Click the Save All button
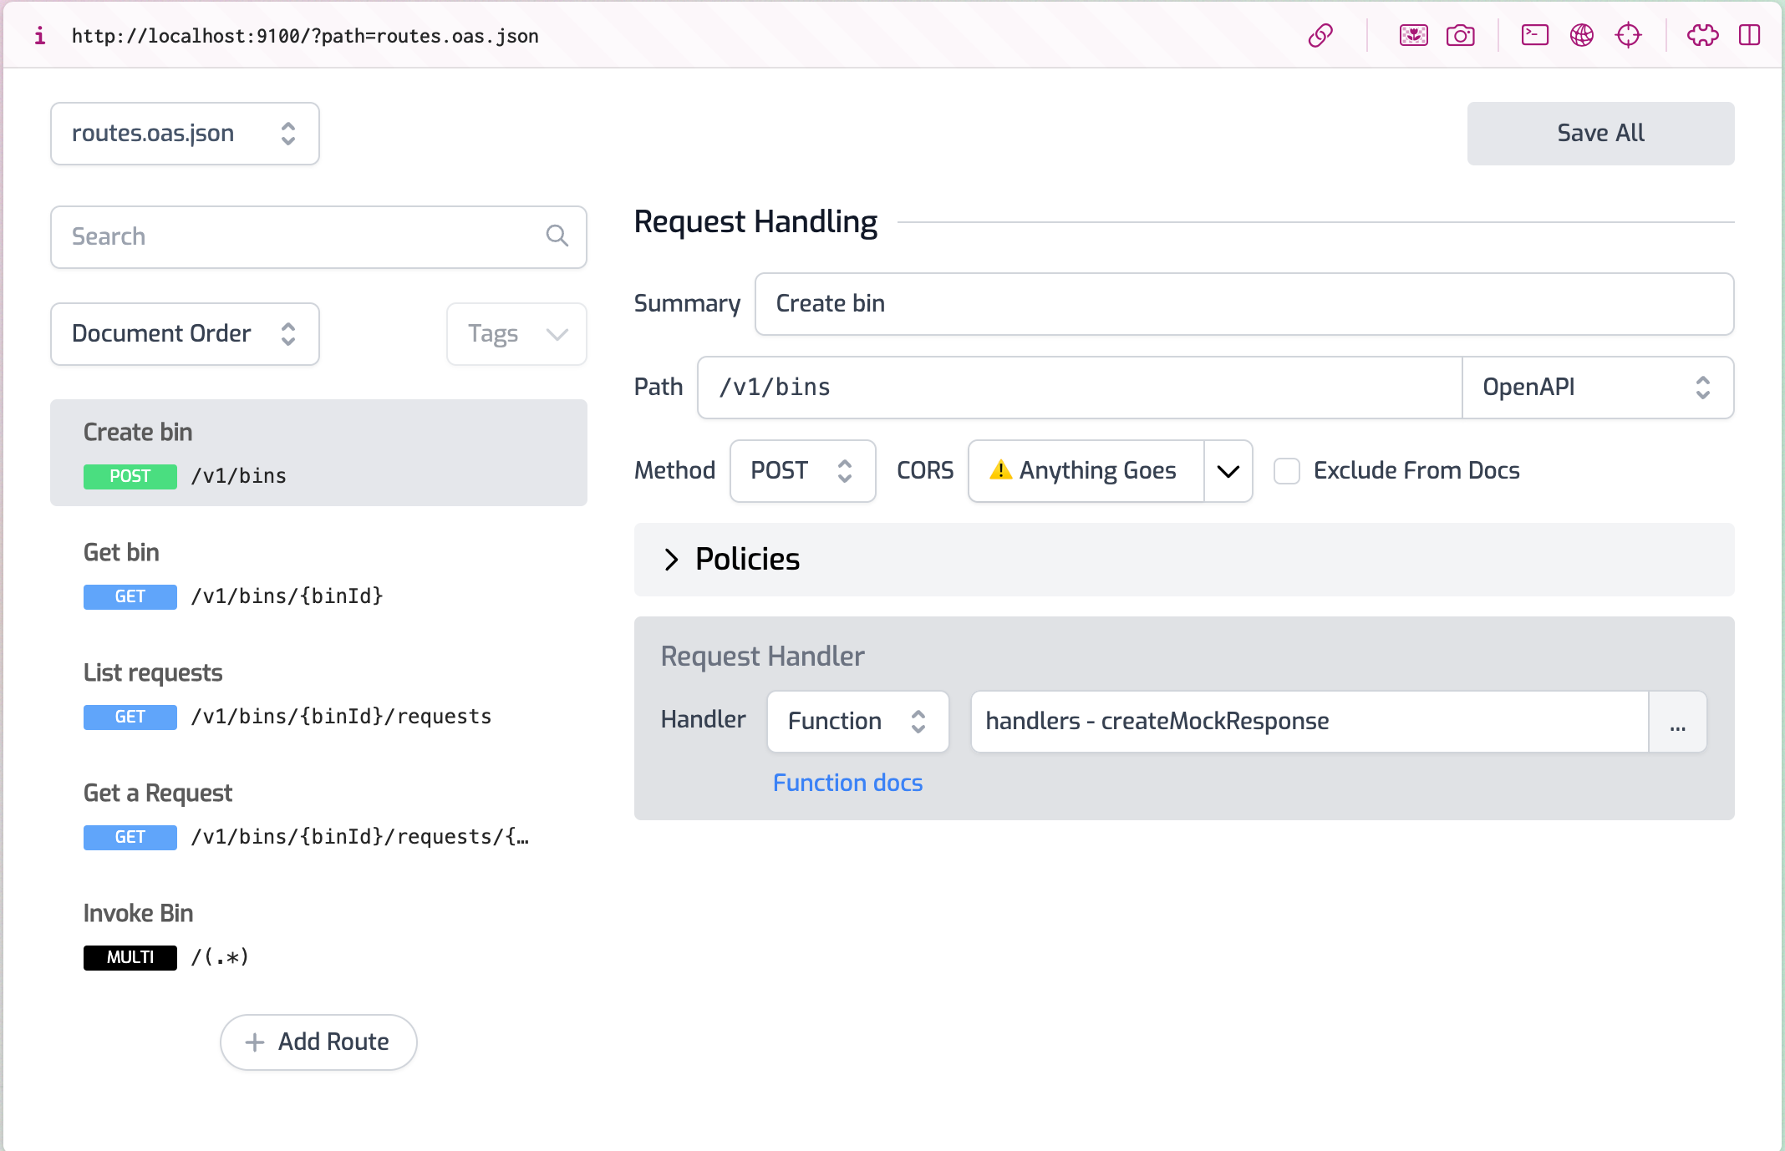This screenshot has width=1785, height=1151. [x=1600, y=134]
